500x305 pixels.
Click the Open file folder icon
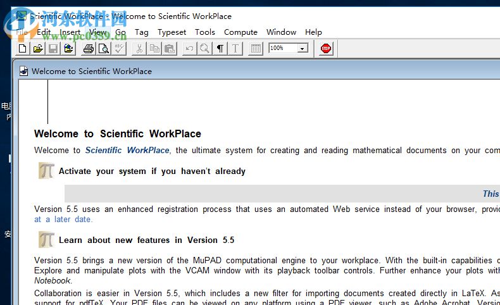[x=38, y=49]
